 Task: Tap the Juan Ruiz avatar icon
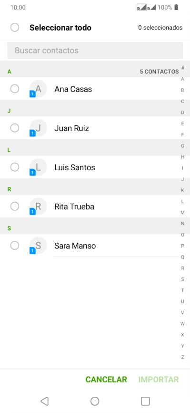[38, 128]
